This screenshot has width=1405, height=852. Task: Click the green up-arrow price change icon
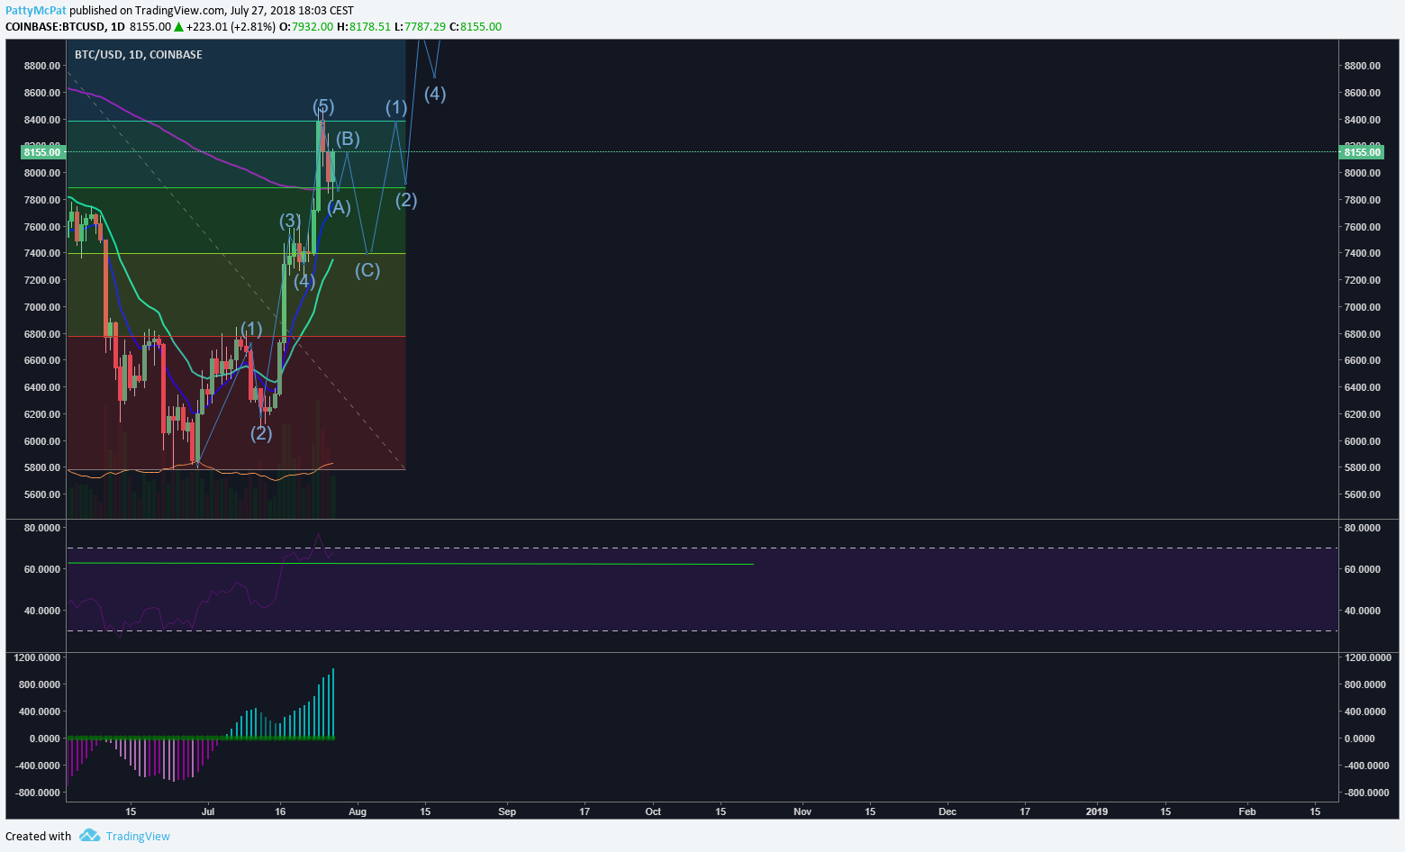click(x=179, y=27)
